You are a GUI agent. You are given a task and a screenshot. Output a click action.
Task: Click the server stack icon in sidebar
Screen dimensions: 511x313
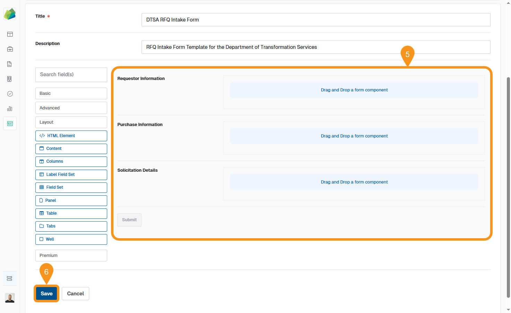pyautogui.click(x=10, y=278)
